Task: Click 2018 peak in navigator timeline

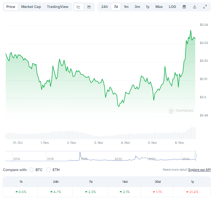Action: (x=80, y=152)
